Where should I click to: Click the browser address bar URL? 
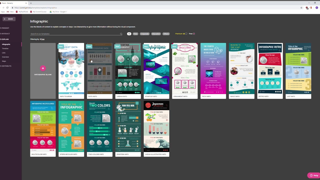click(x=36, y=8)
